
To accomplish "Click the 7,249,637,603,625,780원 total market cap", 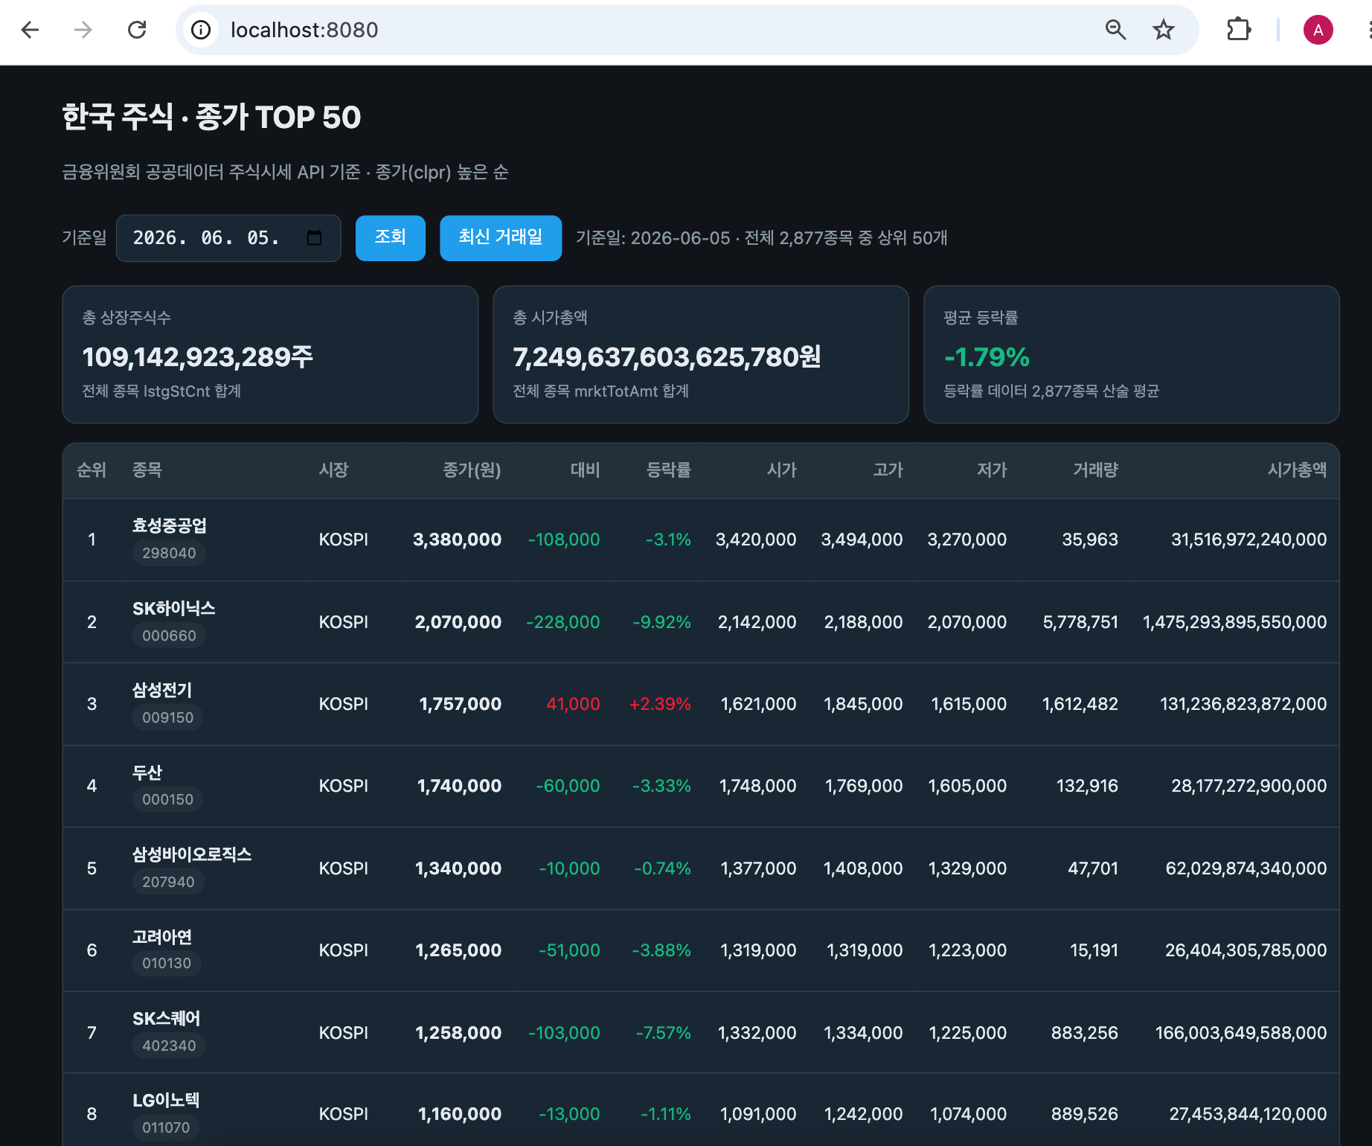I will pyautogui.click(x=667, y=357).
